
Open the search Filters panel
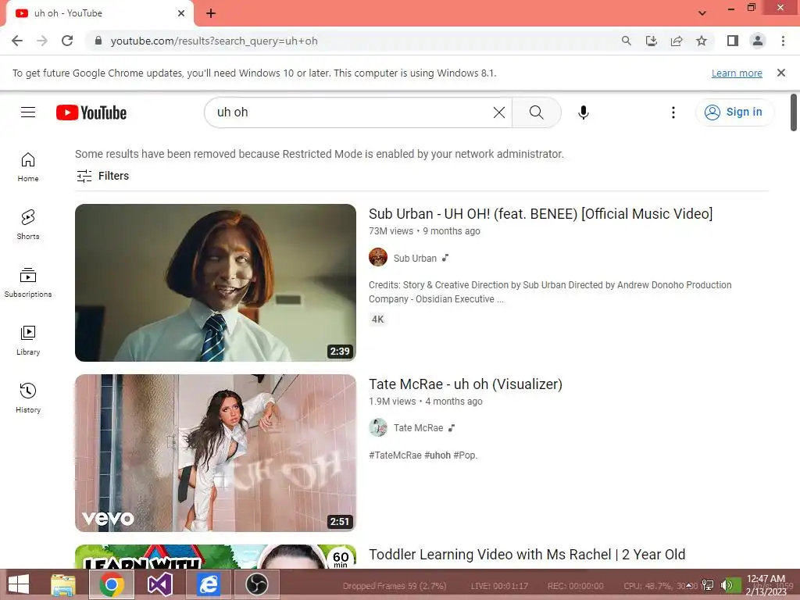point(102,176)
